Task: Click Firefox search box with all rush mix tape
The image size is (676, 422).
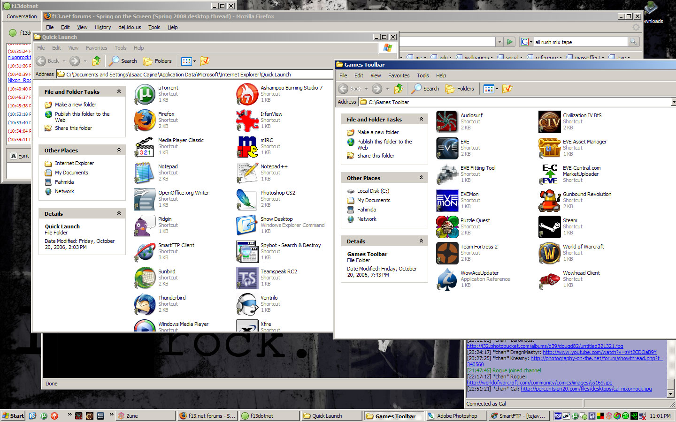Action: (580, 42)
